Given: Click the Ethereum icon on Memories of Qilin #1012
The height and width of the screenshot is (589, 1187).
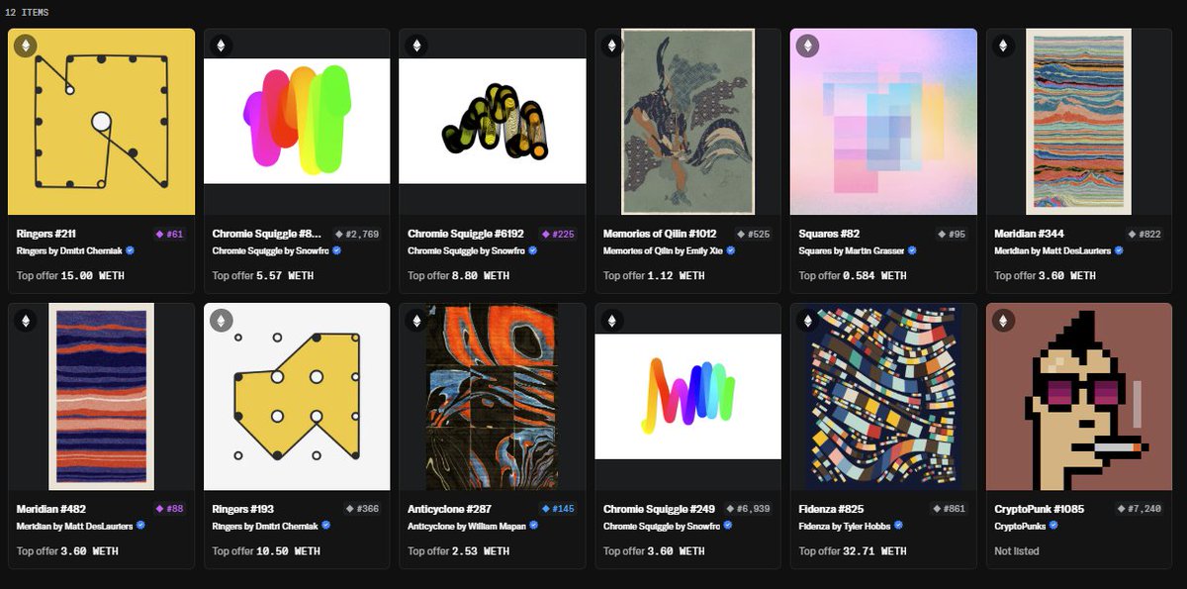Looking at the screenshot, I should coord(611,46).
